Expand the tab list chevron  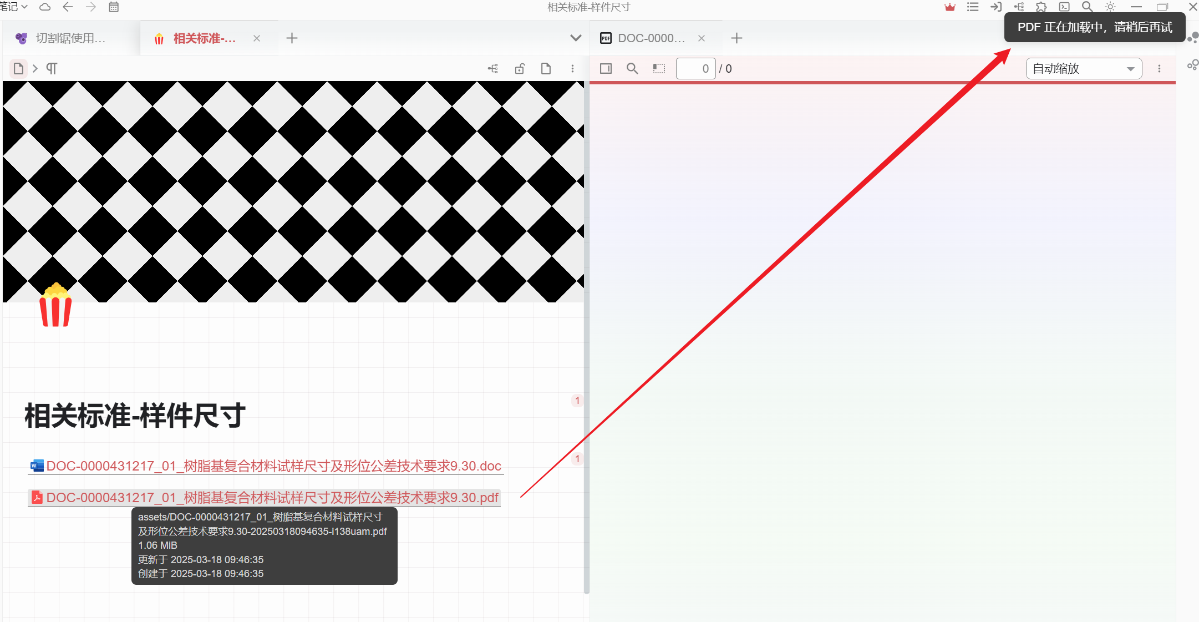576,38
